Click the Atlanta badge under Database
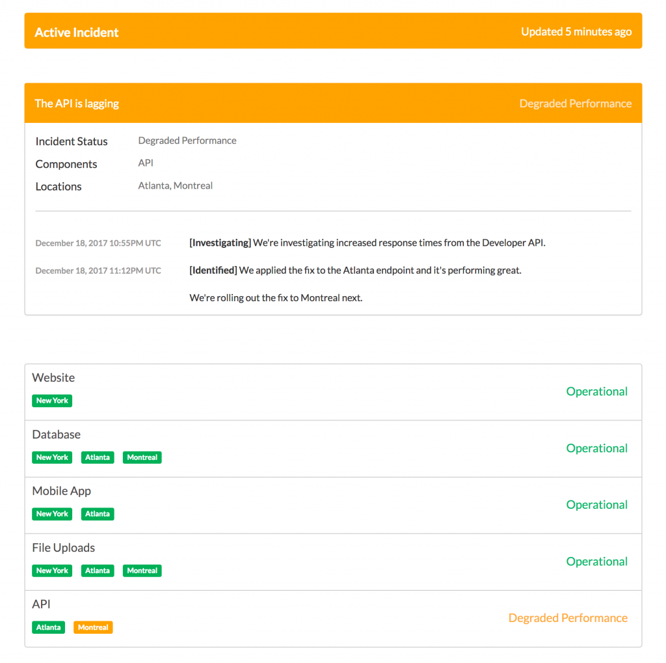The width and height of the screenshot is (666, 663). coord(97,457)
